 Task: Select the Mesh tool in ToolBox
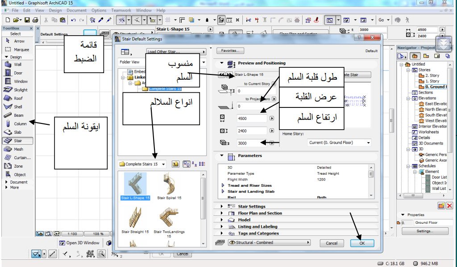(17, 149)
